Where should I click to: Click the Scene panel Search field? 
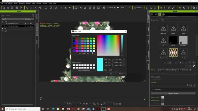17,15
